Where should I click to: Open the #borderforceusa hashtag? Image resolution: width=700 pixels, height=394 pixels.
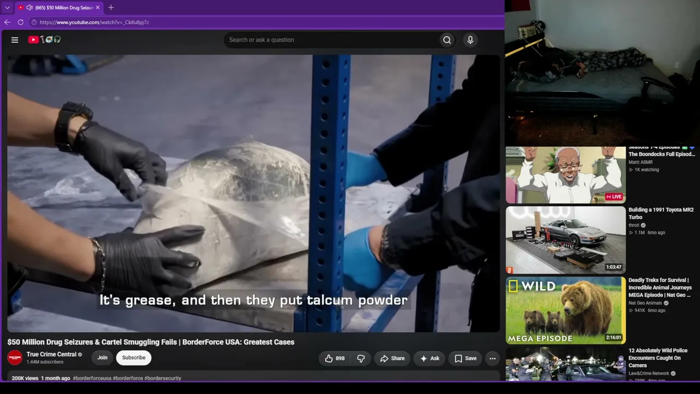pos(92,378)
